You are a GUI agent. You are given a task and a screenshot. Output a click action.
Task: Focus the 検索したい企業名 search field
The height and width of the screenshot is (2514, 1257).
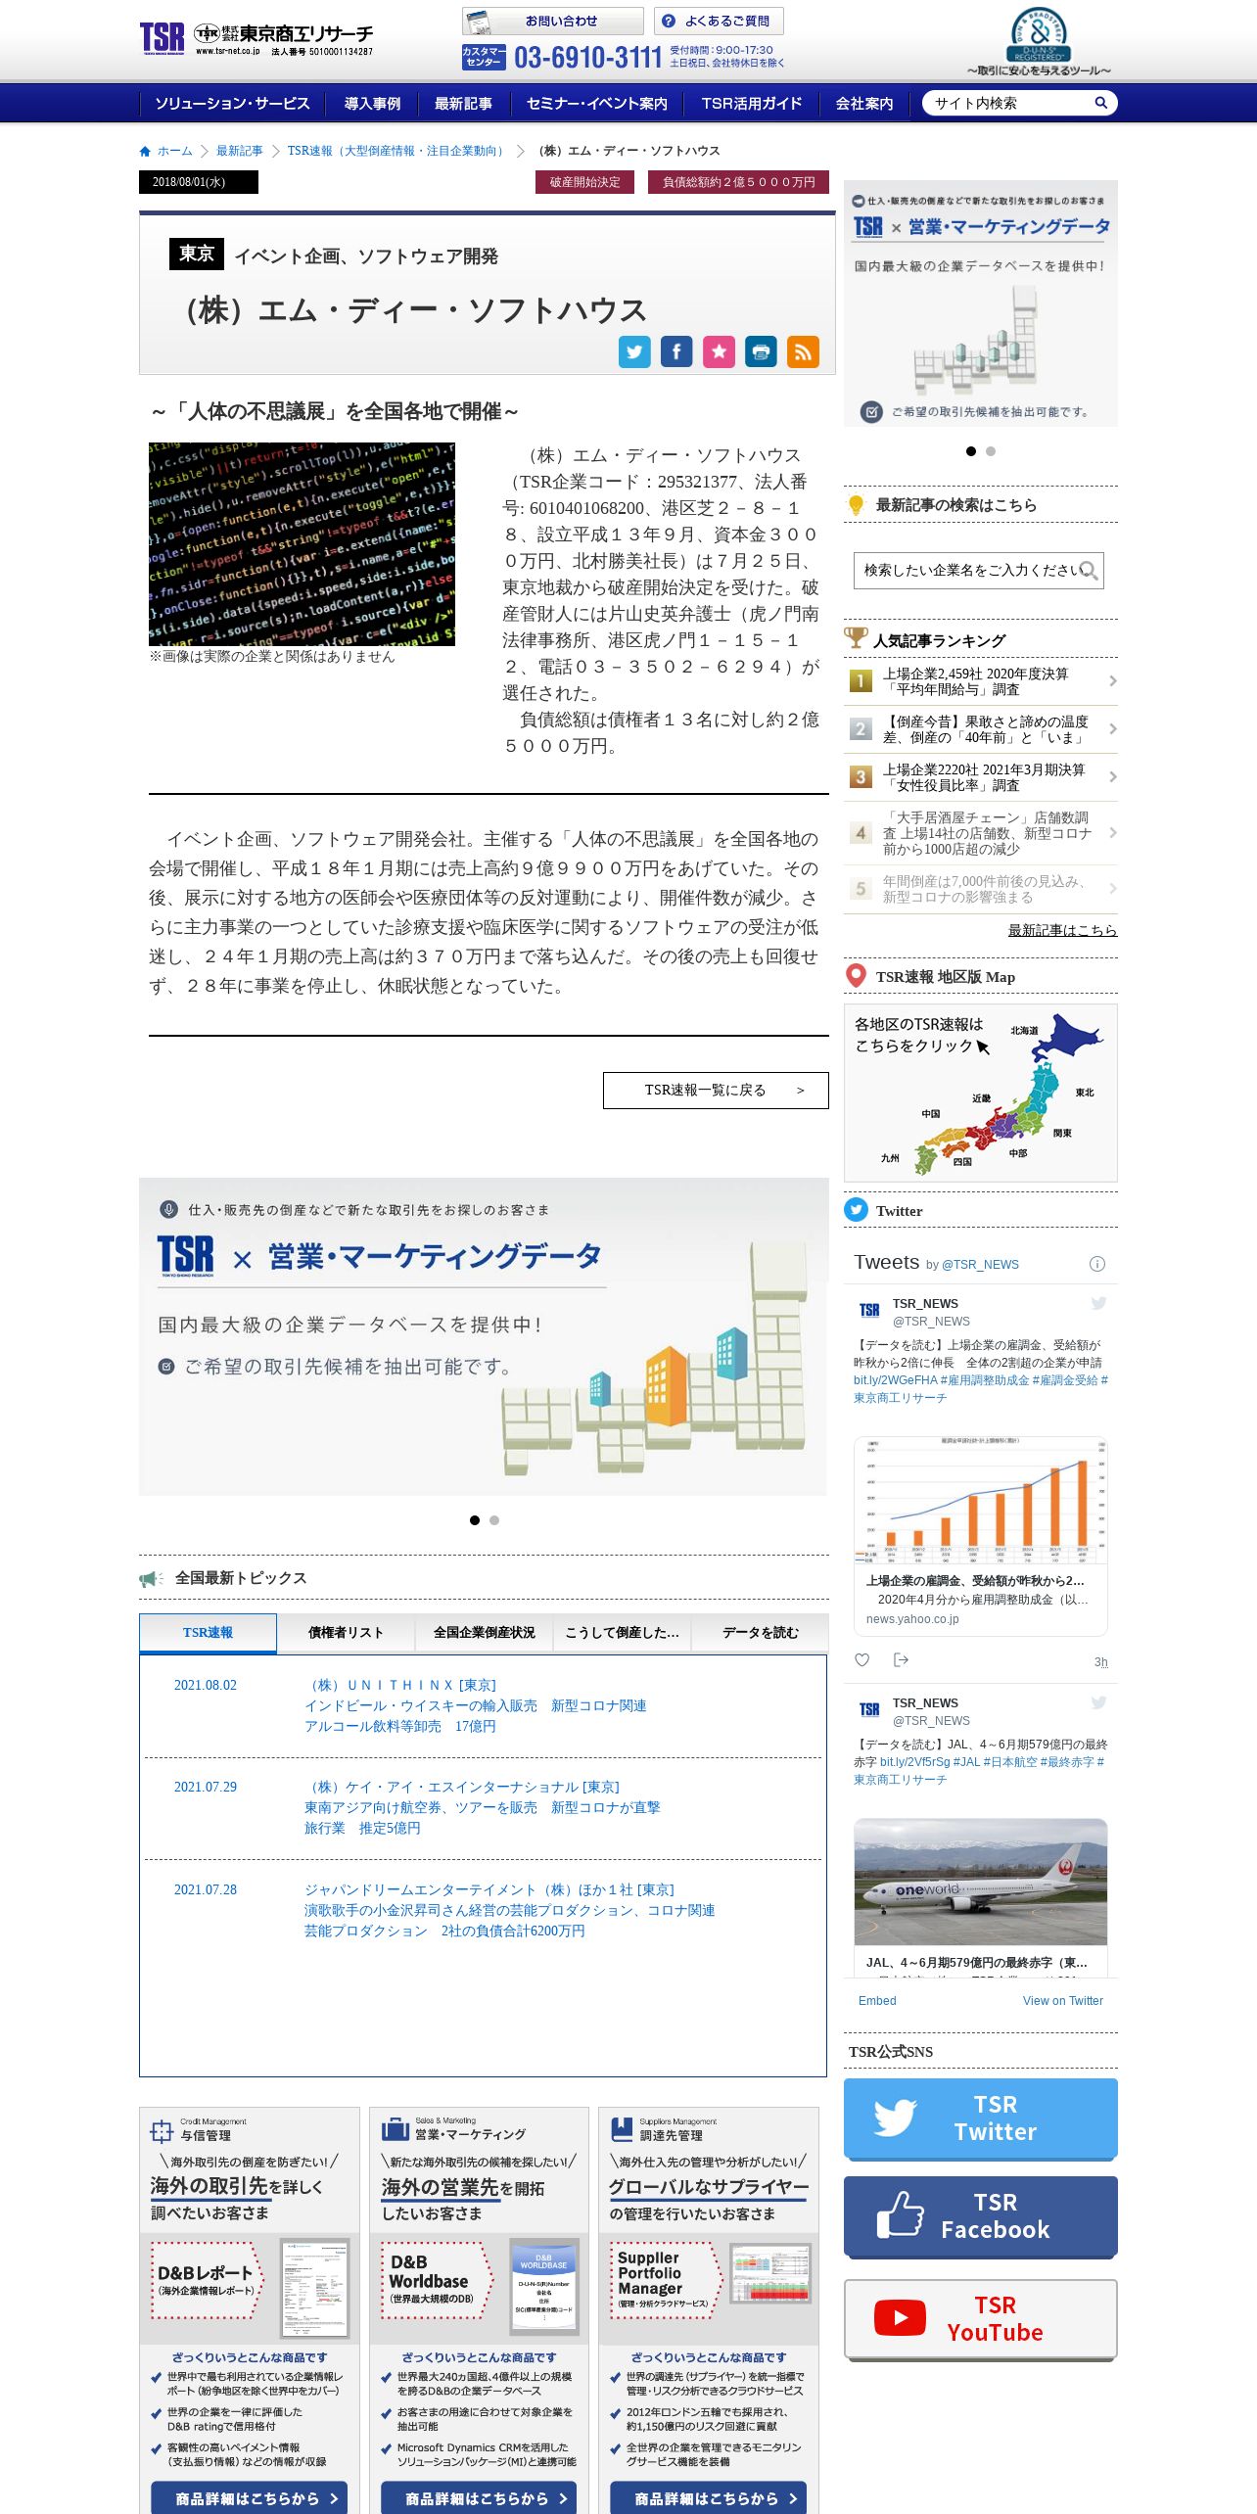coord(978,570)
